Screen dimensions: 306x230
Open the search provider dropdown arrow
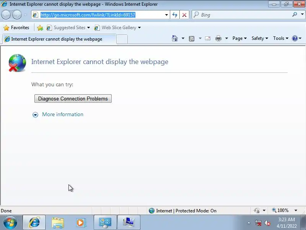click(x=302, y=14)
